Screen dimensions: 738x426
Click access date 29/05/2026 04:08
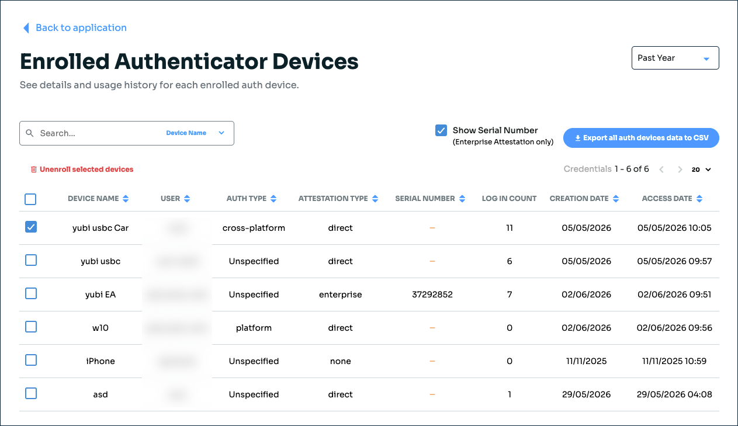tap(675, 394)
